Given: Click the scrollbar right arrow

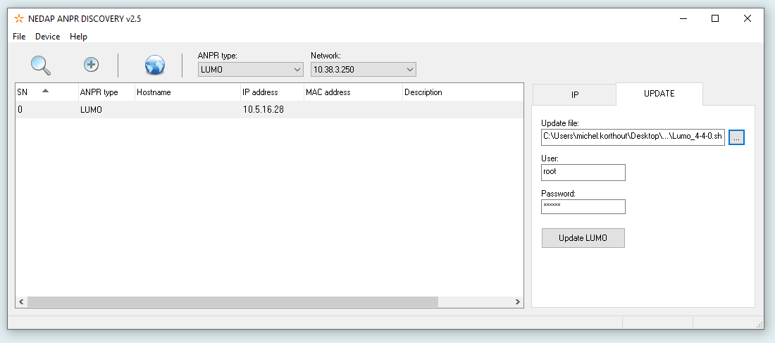Looking at the screenshot, I should 518,301.
